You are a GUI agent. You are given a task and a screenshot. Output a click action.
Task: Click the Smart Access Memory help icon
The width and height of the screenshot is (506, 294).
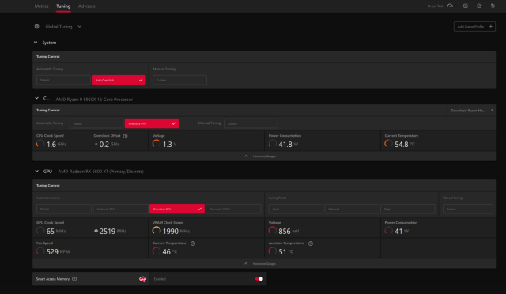74,279
